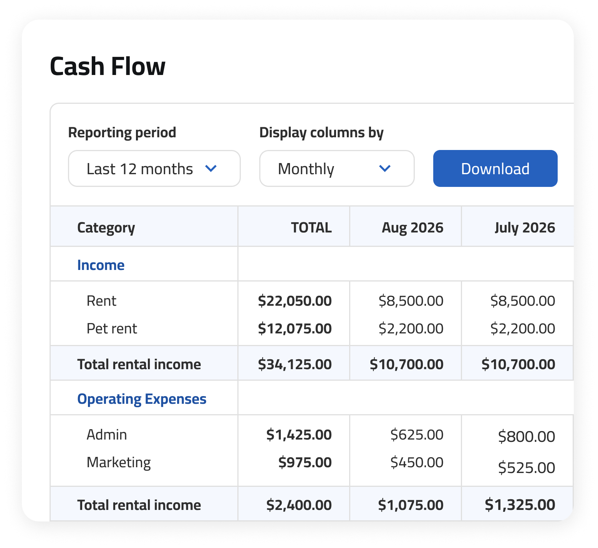Click Rent total $22,050.00

click(295, 301)
